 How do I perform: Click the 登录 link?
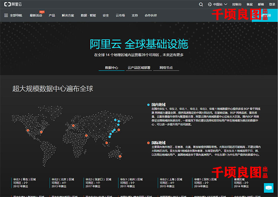coord(272,4)
